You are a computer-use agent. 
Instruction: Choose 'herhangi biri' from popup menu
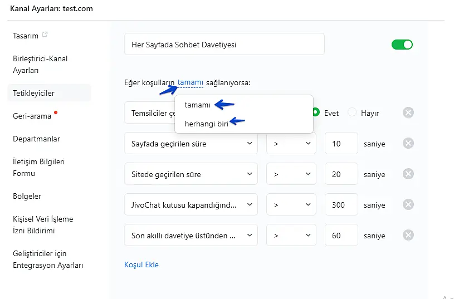pyautogui.click(x=207, y=124)
